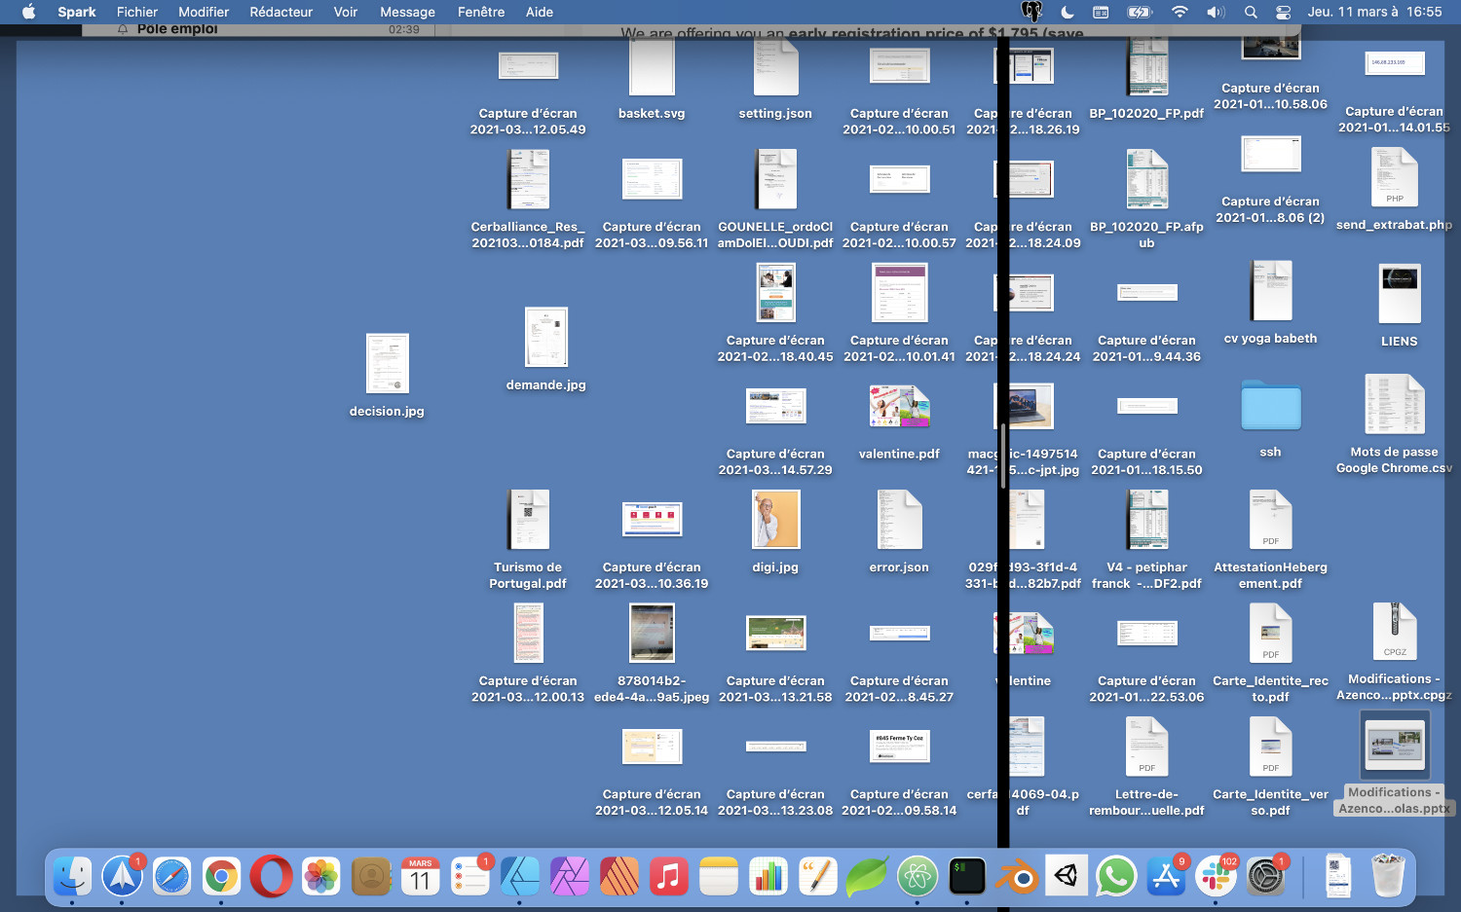Image resolution: width=1461 pixels, height=912 pixels.
Task: Select valentine.pdf file thumbnail
Action: pyautogui.click(x=899, y=406)
